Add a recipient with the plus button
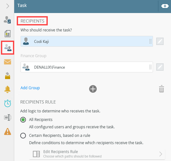 [x=93, y=89]
